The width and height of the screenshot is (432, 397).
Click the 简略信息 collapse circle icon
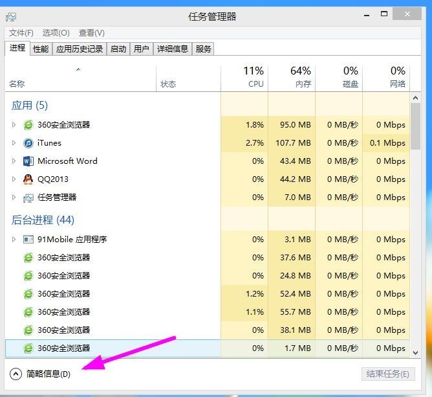[16, 374]
